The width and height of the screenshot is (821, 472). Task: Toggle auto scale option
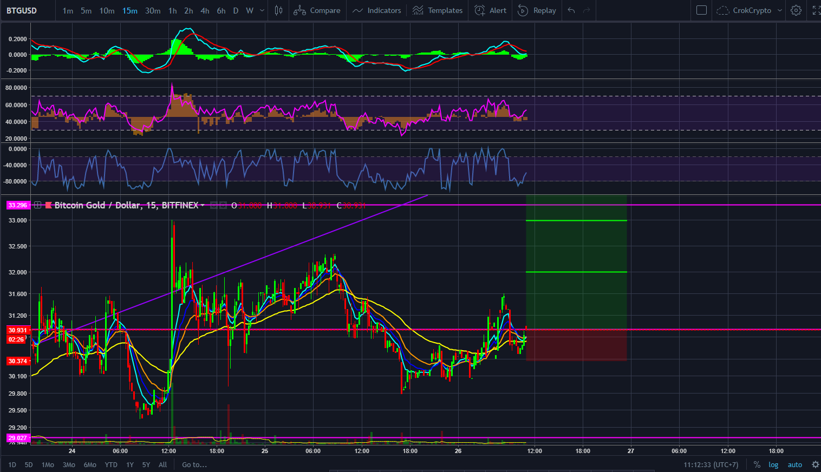coord(794,464)
